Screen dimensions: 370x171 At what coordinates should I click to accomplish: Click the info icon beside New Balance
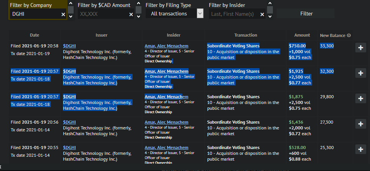pos(348,35)
